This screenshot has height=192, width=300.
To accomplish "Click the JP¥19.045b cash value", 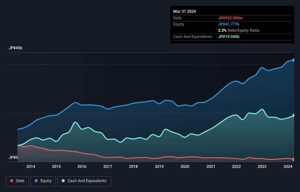I will coord(229,37).
